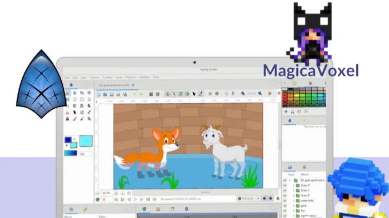Click the increase resolution magnifier icon
Screen dimensions: 389x218
pos(260,93)
